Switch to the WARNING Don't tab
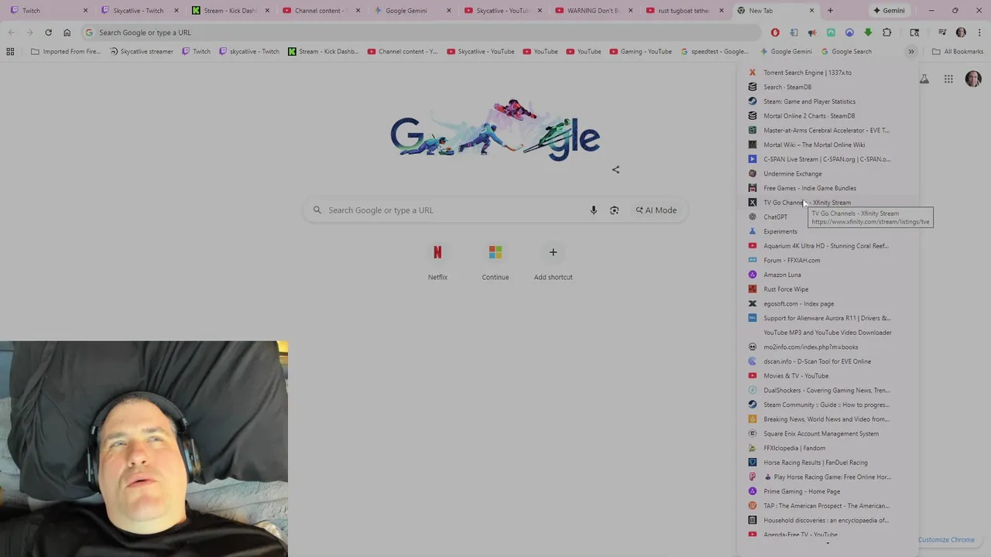 click(x=593, y=11)
